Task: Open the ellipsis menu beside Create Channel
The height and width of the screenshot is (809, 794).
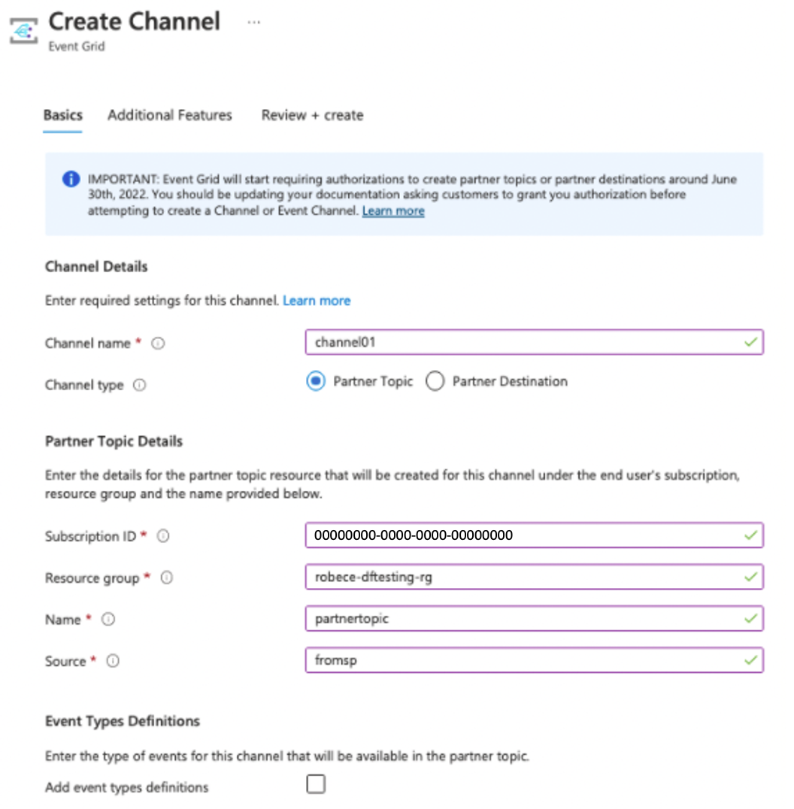Action: (x=253, y=22)
